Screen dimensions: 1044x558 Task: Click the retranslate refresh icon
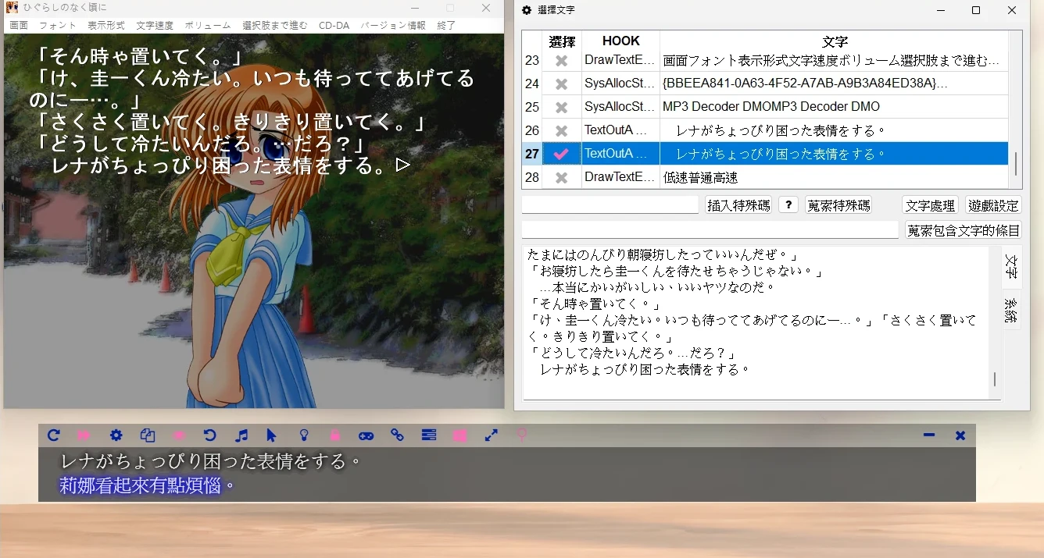tap(53, 435)
